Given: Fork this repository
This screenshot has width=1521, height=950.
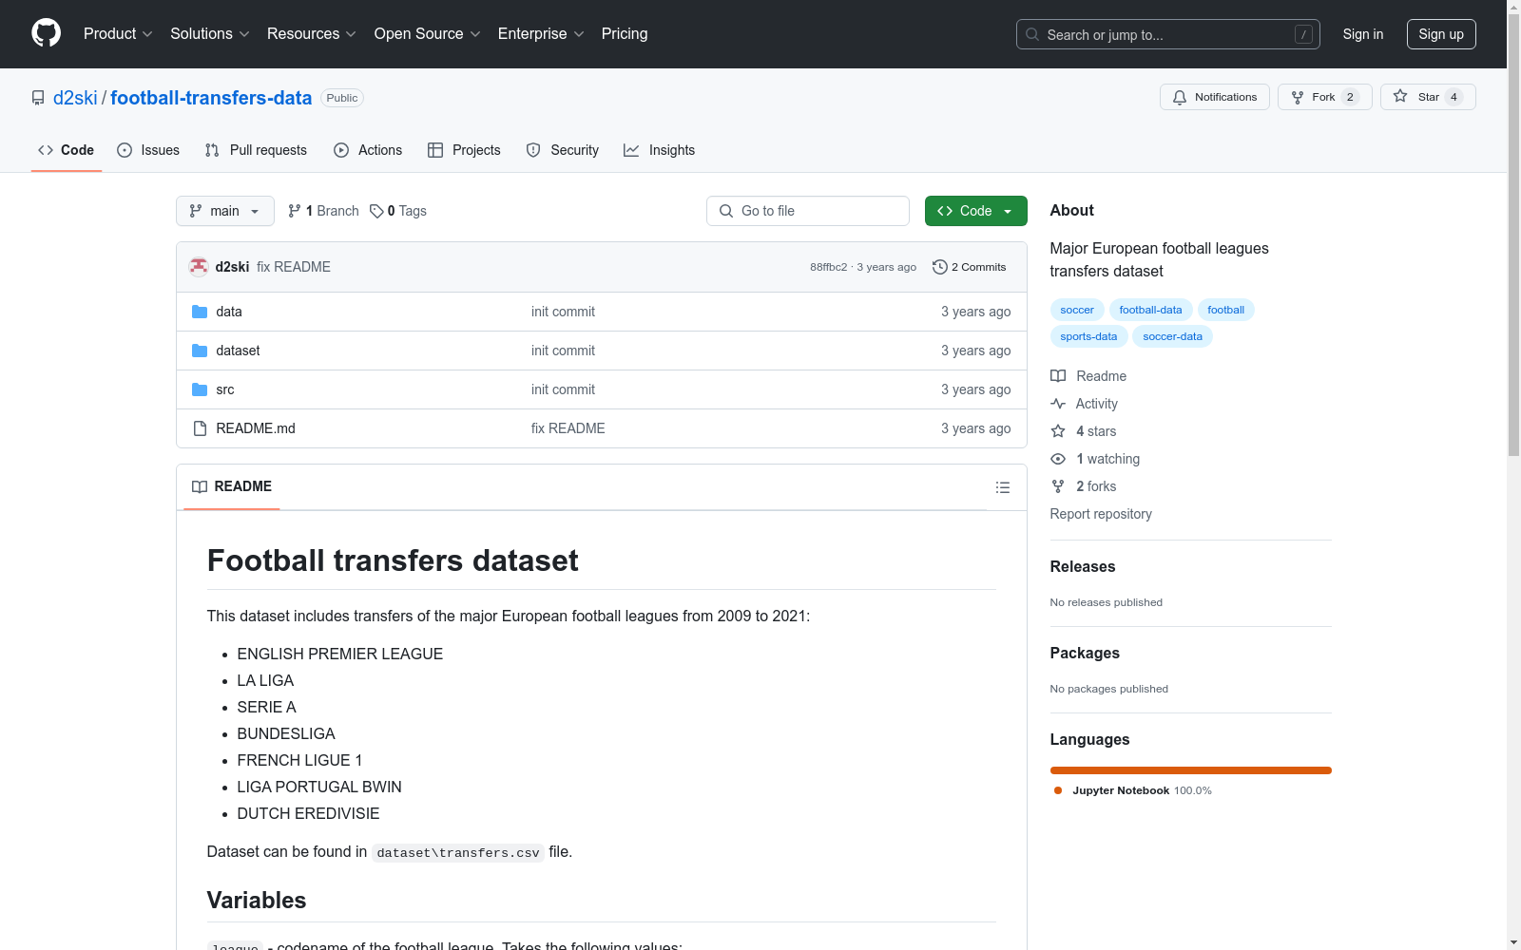Looking at the screenshot, I should [x=1324, y=97].
